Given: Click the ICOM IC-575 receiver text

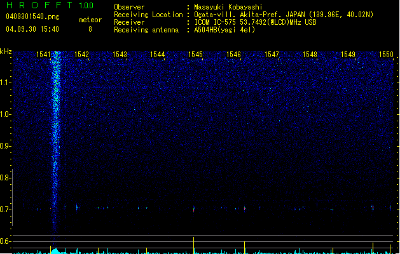Looking at the screenshot, I should point(256,22).
